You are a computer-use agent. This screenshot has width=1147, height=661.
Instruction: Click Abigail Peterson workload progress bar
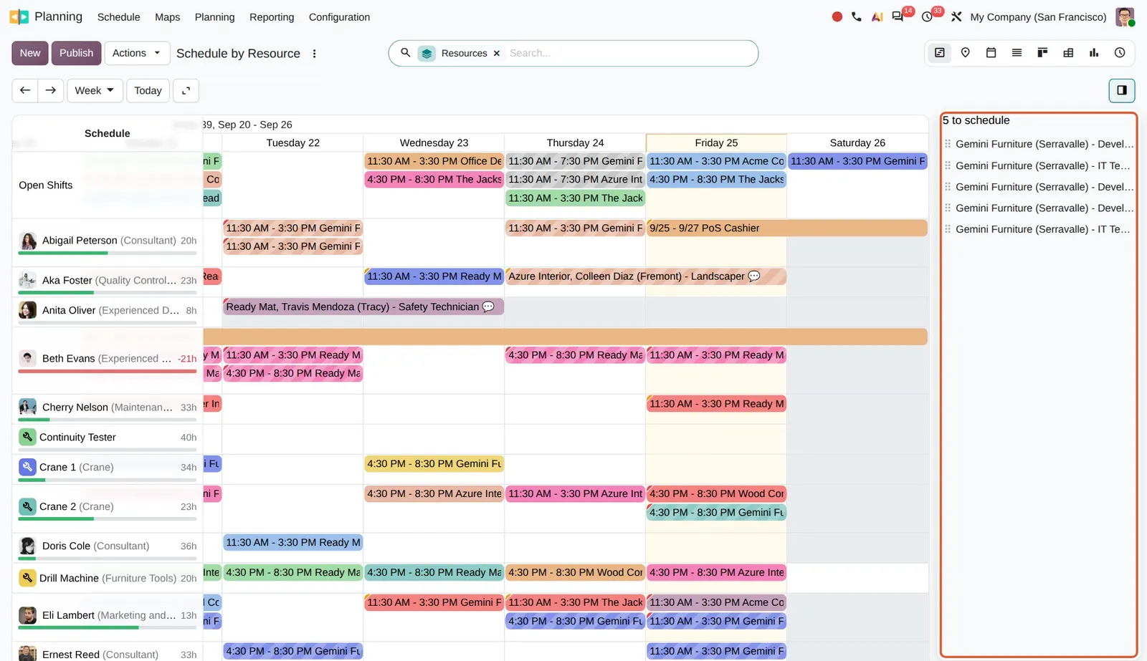point(108,253)
